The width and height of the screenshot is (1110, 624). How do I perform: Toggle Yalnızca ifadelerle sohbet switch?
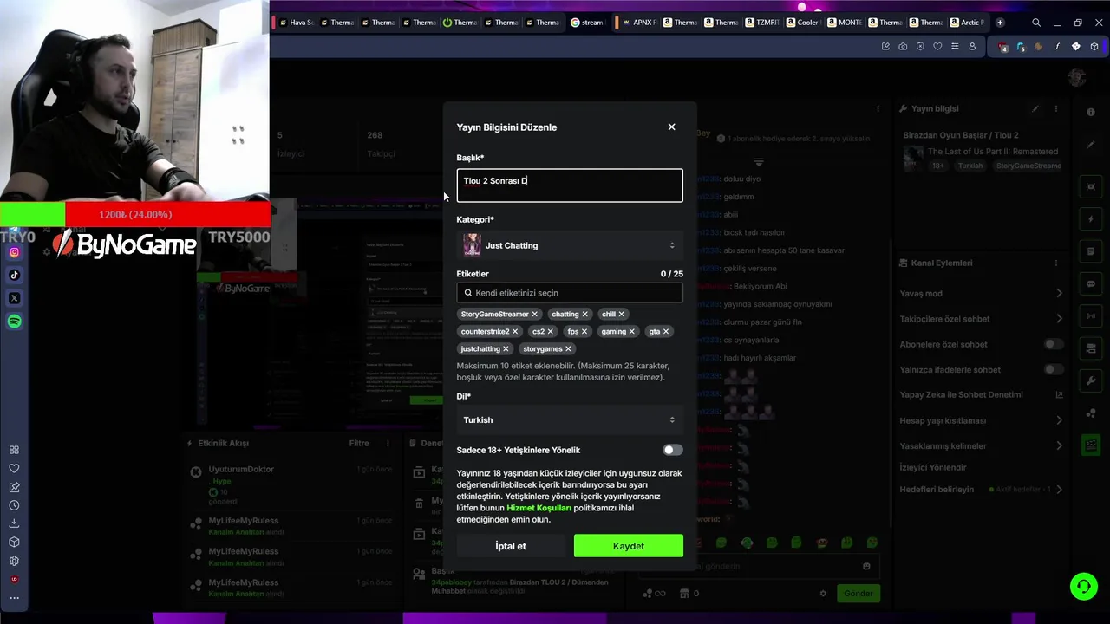pyautogui.click(x=1054, y=369)
